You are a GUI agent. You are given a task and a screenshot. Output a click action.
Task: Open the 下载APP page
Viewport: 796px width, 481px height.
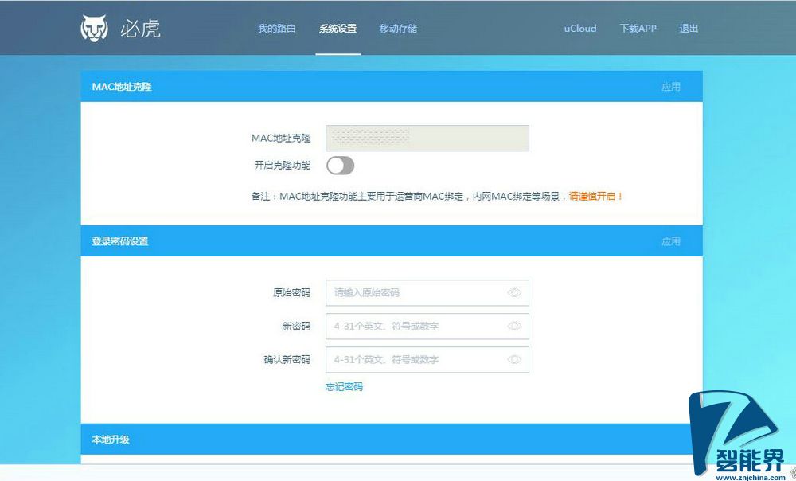tap(637, 28)
